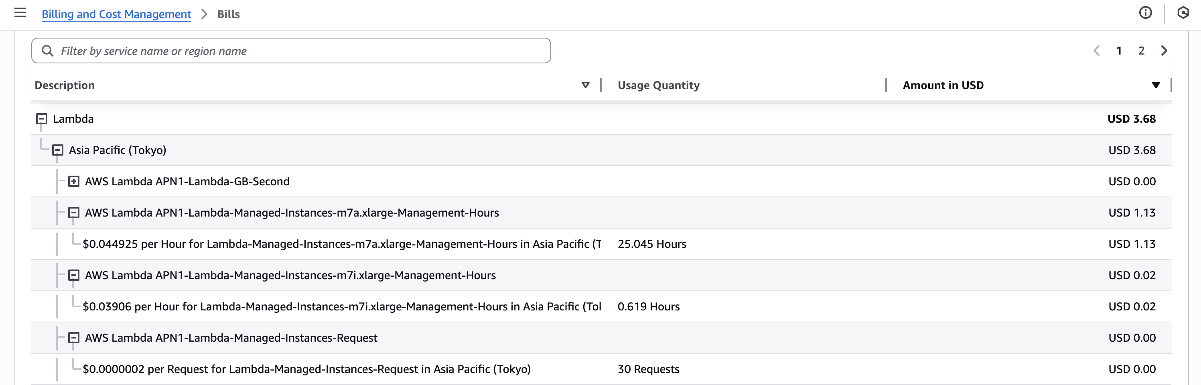Collapse the Lambda service row

[41, 119]
